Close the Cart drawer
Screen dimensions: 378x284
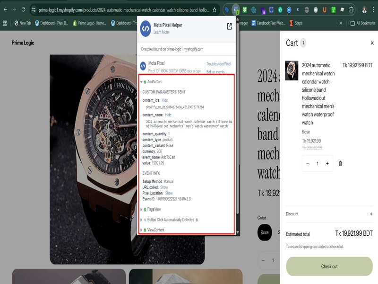pyautogui.click(x=372, y=43)
